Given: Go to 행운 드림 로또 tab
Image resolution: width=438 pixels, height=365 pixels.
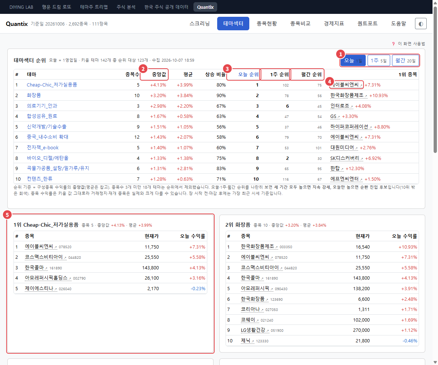Looking at the screenshot, I should point(56,7).
